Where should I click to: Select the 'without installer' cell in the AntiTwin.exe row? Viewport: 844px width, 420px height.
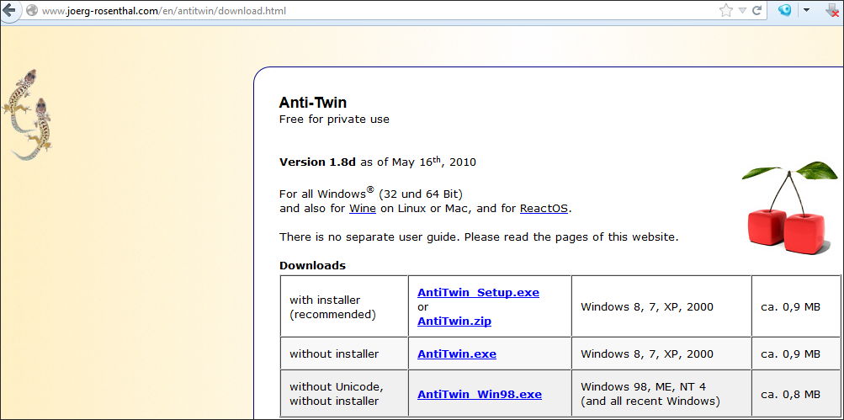click(344, 354)
